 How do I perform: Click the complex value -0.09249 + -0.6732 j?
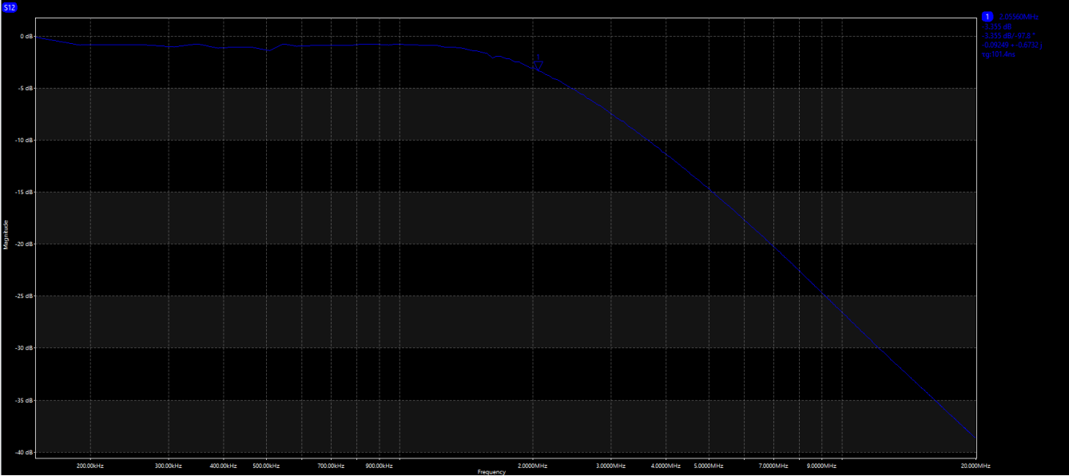pos(1012,46)
